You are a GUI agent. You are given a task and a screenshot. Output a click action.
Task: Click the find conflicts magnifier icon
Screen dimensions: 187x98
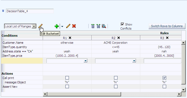(x=104, y=26)
